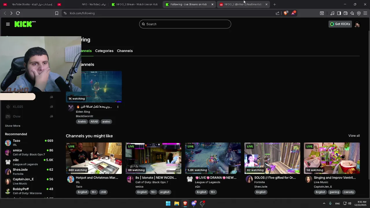
Task: Click the search tabs icon in toolbar
Action: click(322, 13)
